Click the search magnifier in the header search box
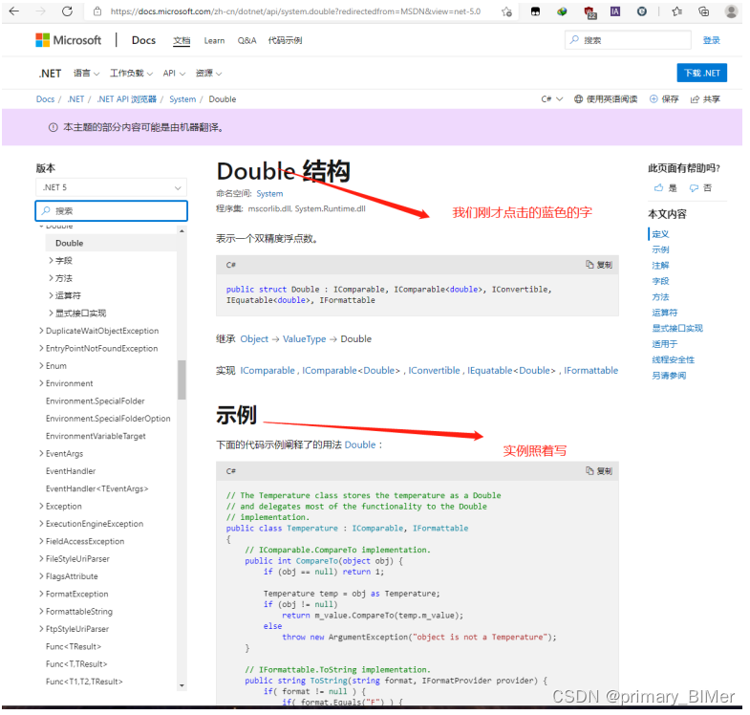The width and height of the screenshot is (750, 715). (574, 40)
